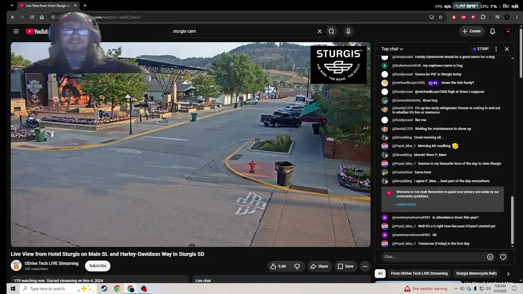523x294 pixels.
Task: Clear the search box with the X
Action: 320,31
